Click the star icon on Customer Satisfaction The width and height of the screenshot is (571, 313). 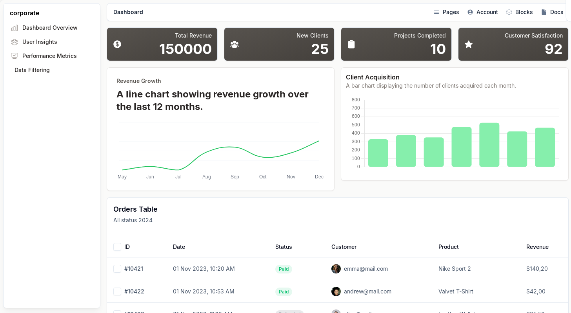pyautogui.click(x=469, y=44)
